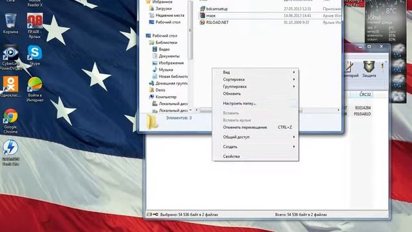Choose Свойства from the context menu

(x=256, y=156)
